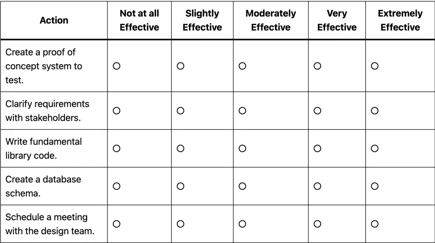Choose Slightly Effective for clarify requirements row
Viewport: 435px width, 243px height.
pyautogui.click(x=181, y=111)
